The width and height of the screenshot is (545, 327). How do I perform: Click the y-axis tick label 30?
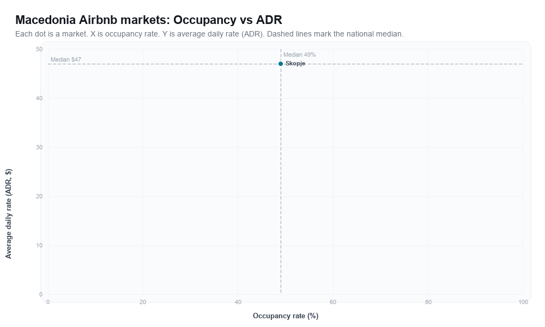(39, 147)
